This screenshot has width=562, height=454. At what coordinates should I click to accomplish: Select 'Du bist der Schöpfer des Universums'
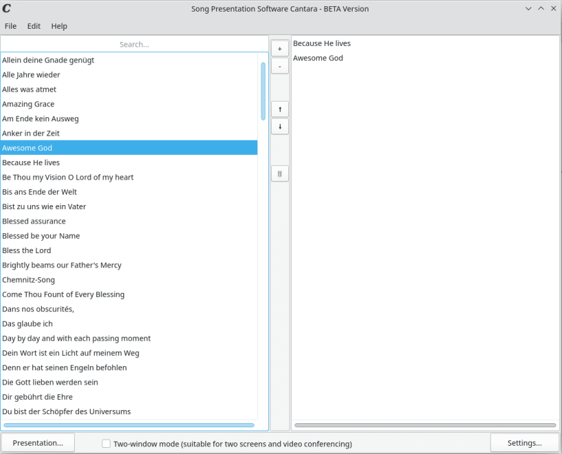[x=129, y=412]
